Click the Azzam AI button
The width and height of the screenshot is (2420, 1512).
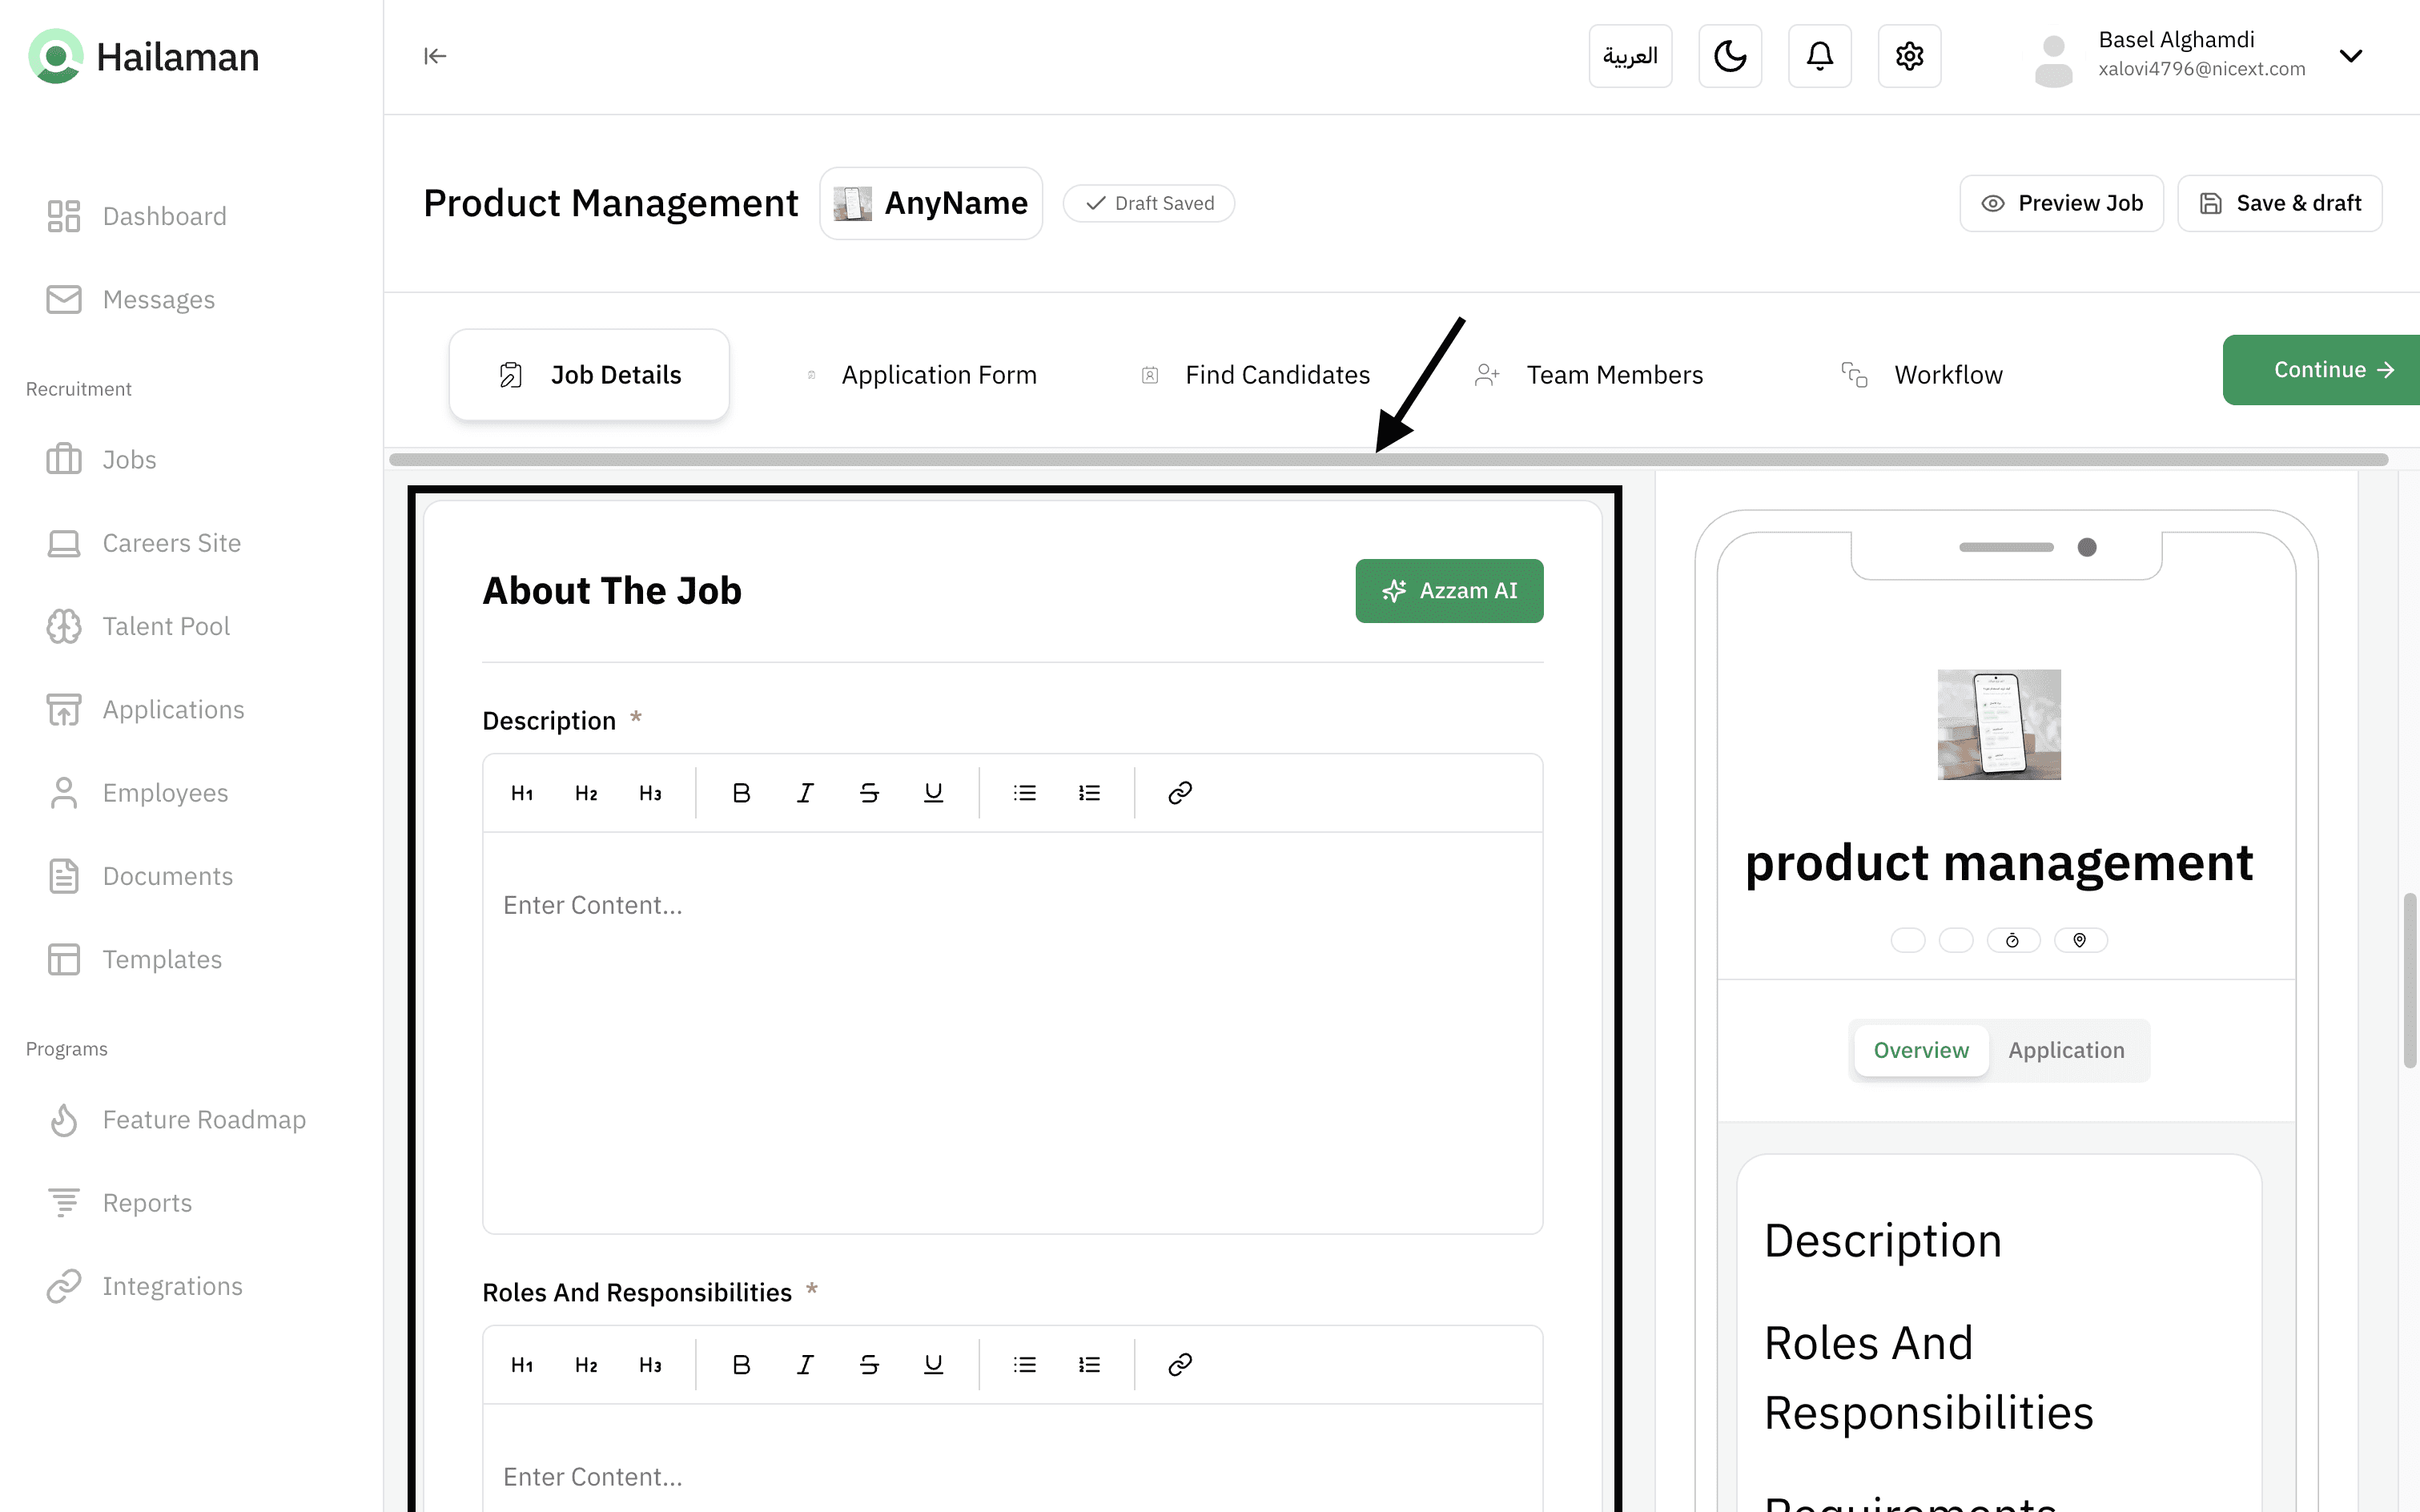(1449, 591)
